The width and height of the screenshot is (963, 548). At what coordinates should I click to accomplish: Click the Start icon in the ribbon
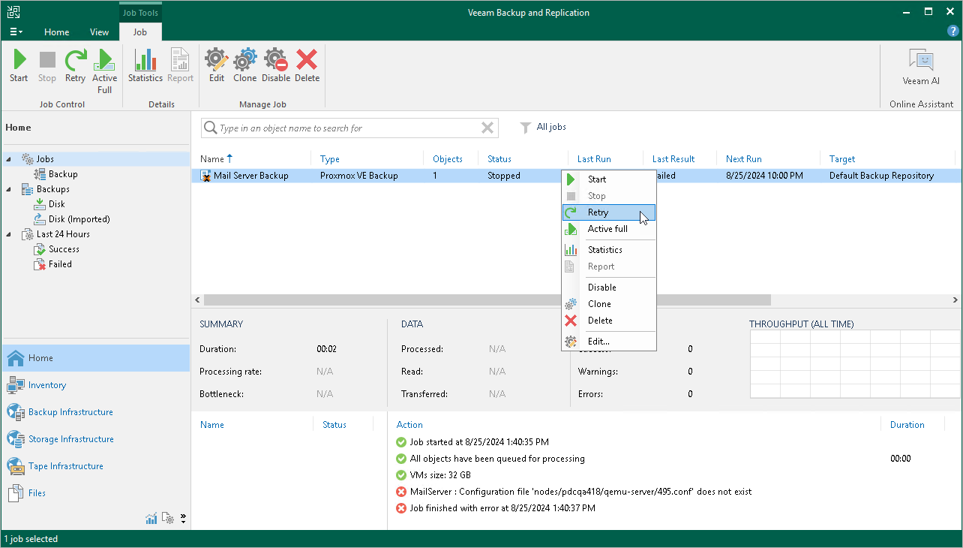pyautogui.click(x=19, y=66)
